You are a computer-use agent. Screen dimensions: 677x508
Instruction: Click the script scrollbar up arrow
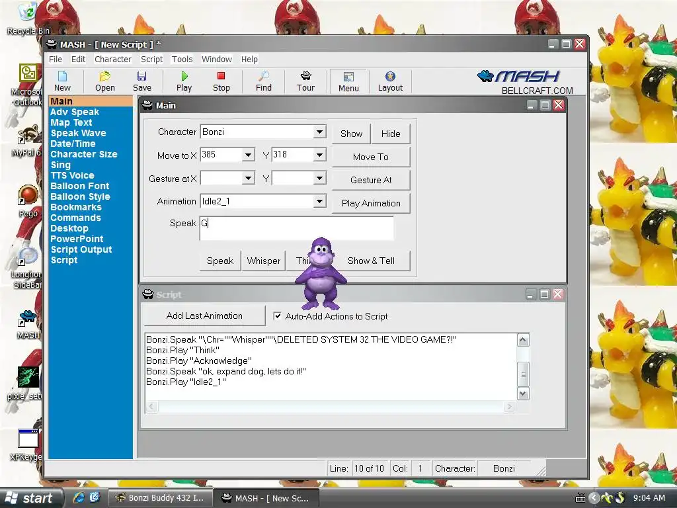click(x=523, y=340)
